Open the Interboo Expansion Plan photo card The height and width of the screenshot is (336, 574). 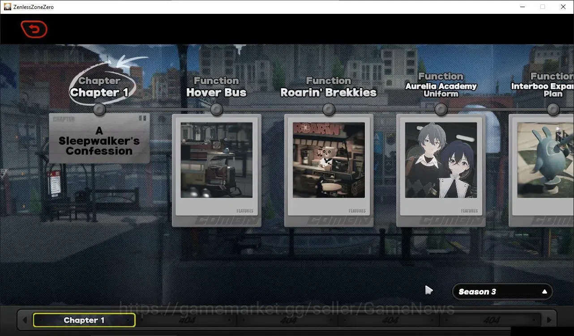pyautogui.click(x=541, y=170)
